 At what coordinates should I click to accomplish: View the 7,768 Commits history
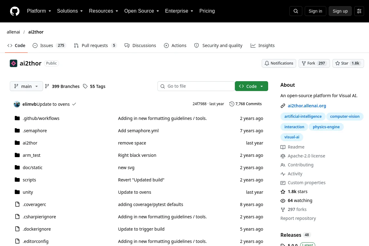[x=245, y=104]
